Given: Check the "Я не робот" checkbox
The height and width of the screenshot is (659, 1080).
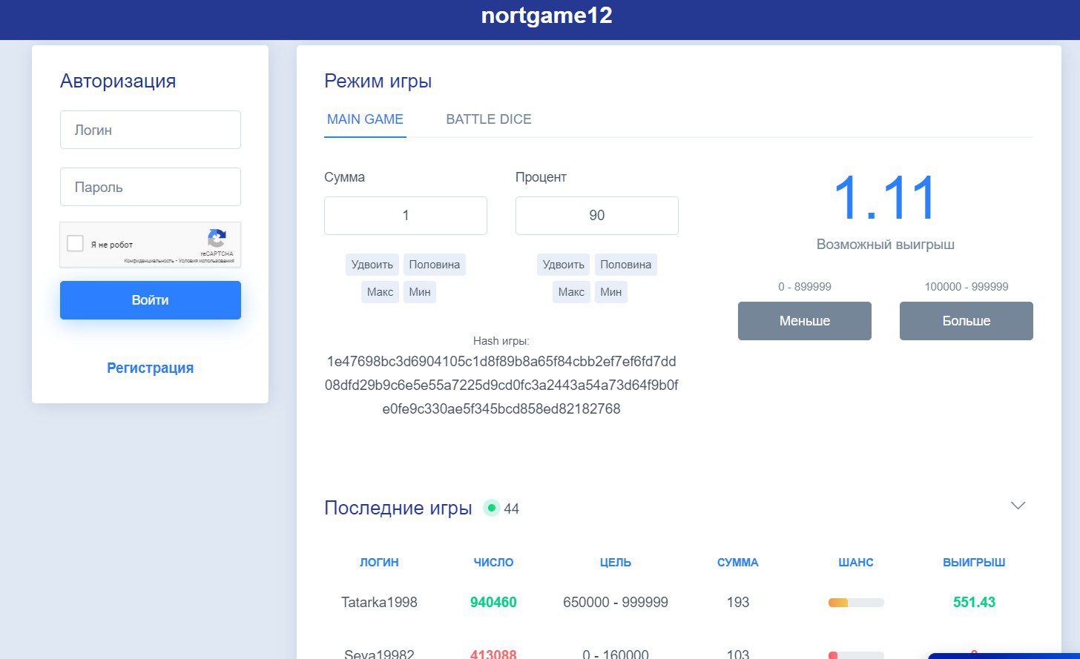Looking at the screenshot, I should pos(75,243).
